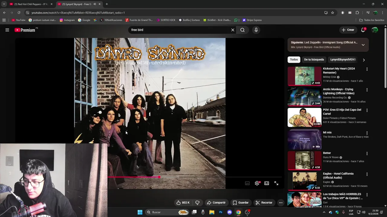Viewport: 387px width, 217px height.
Task: Open Kickstart My Heart video thumbnail
Action: (304, 76)
